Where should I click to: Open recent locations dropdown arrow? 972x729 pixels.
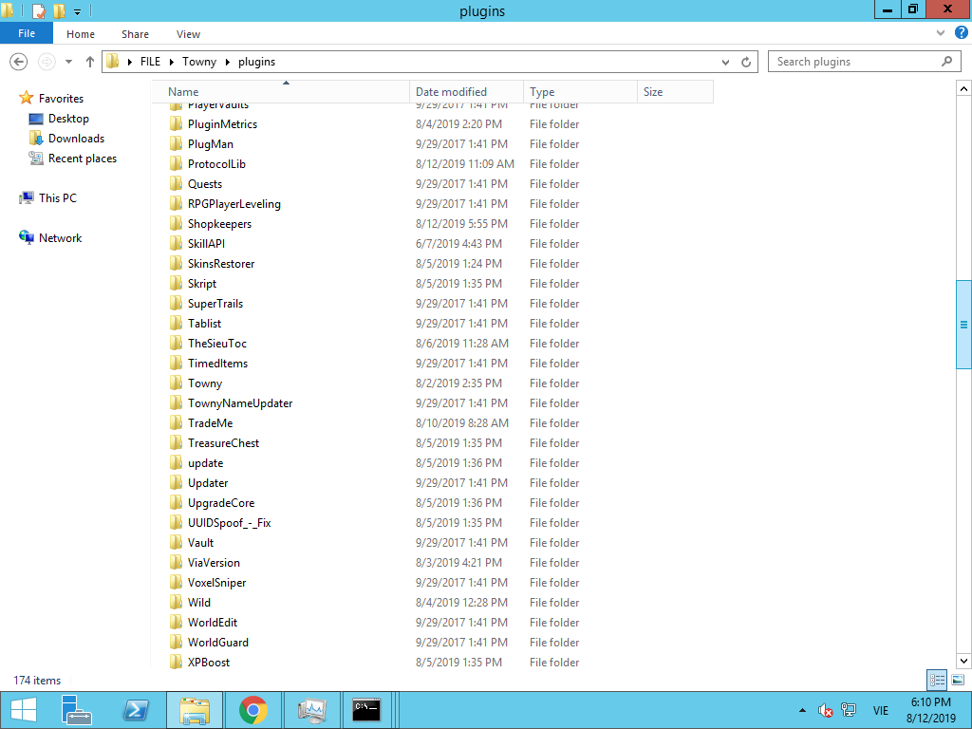(x=68, y=62)
